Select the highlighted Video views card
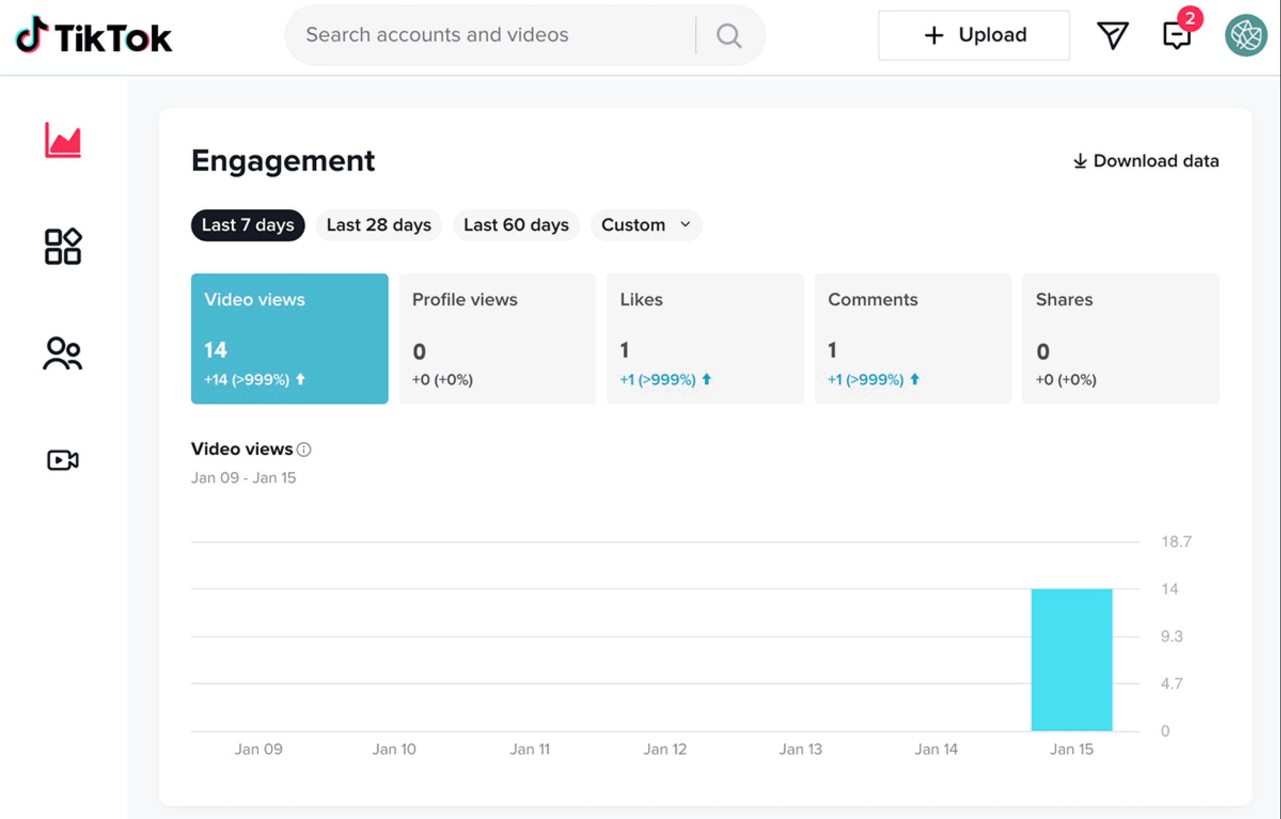The height and width of the screenshot is (819, 1281). (x=289, y=339)
